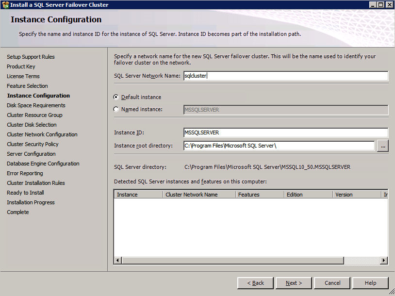
Task: Click the Server Configuration step
Action: click(31, 154)
